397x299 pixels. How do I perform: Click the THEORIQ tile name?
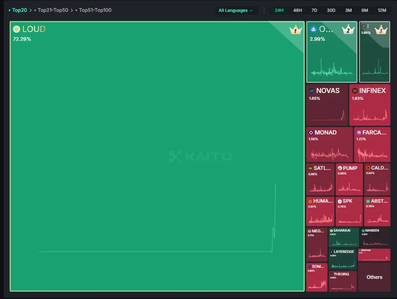point(341,274)
